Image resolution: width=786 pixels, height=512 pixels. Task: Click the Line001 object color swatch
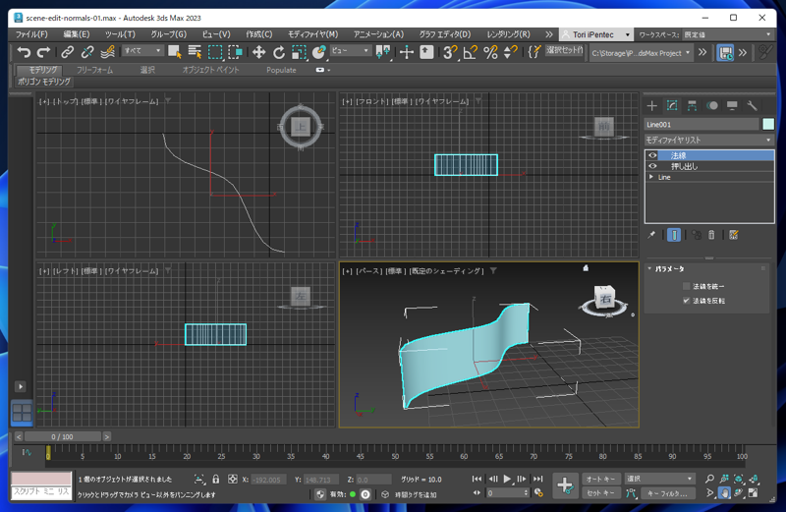[768, 125]
